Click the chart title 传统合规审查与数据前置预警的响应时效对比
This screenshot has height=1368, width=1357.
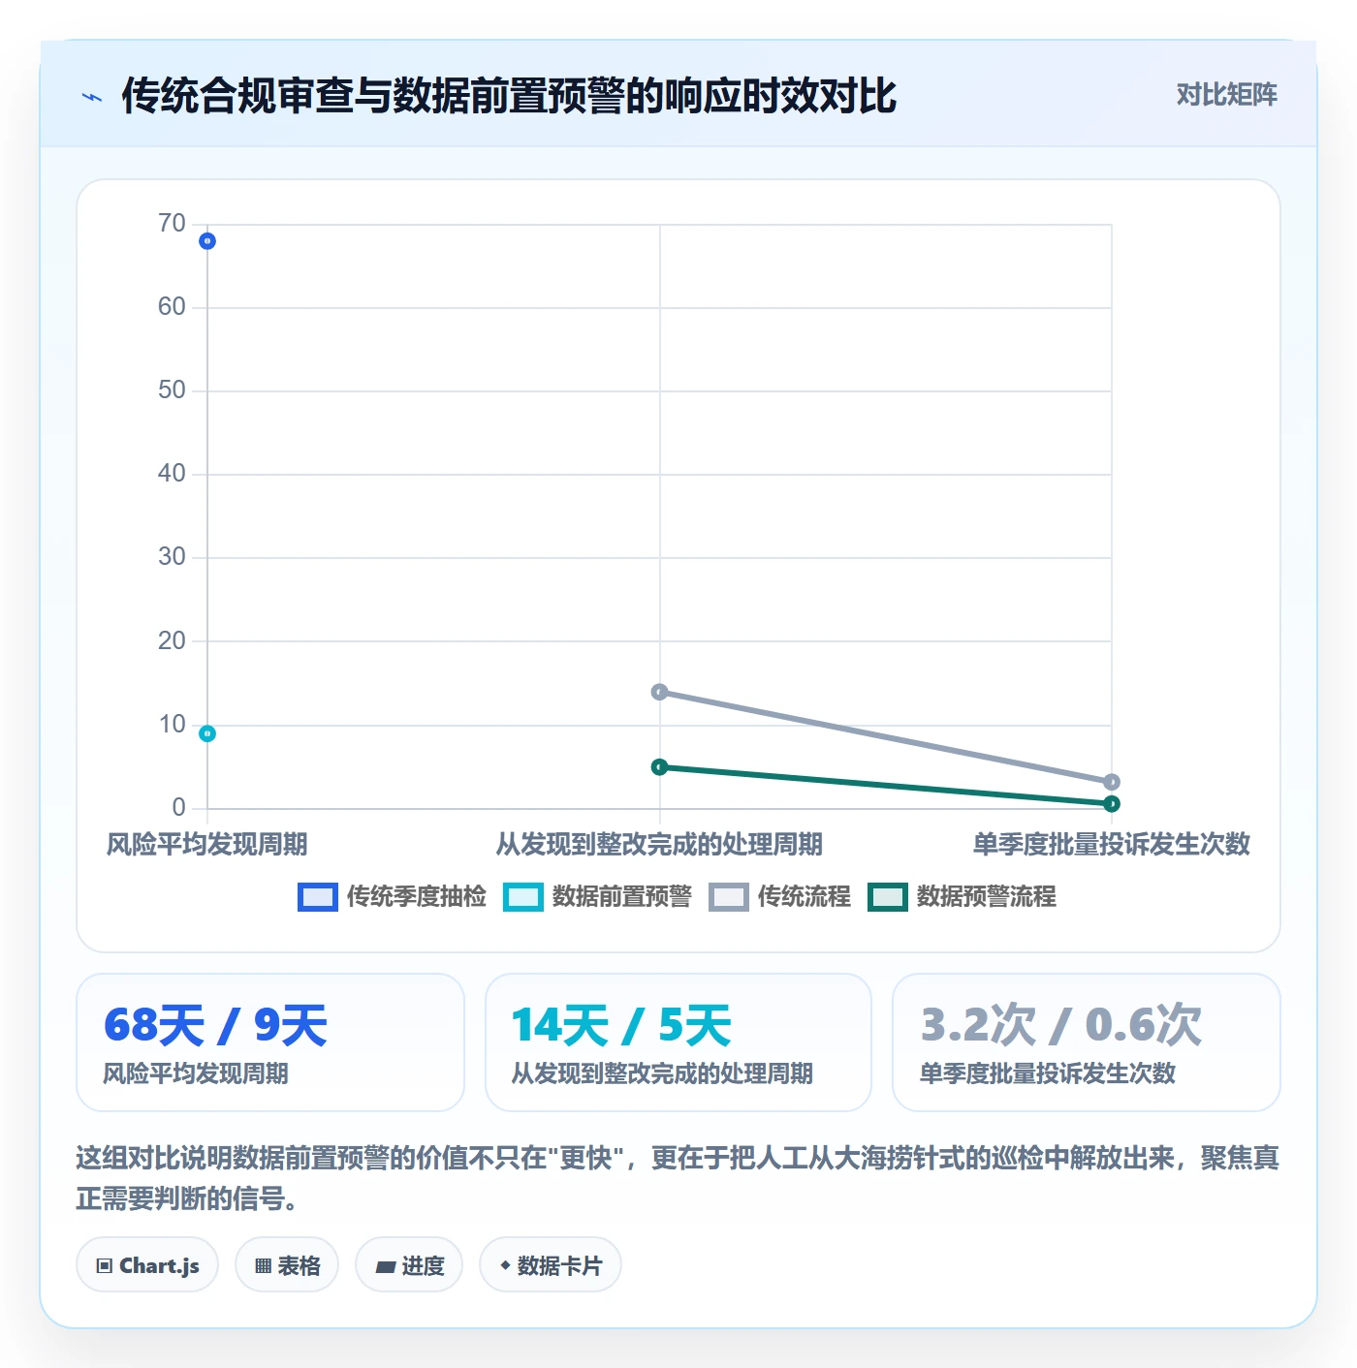point(509,96)
